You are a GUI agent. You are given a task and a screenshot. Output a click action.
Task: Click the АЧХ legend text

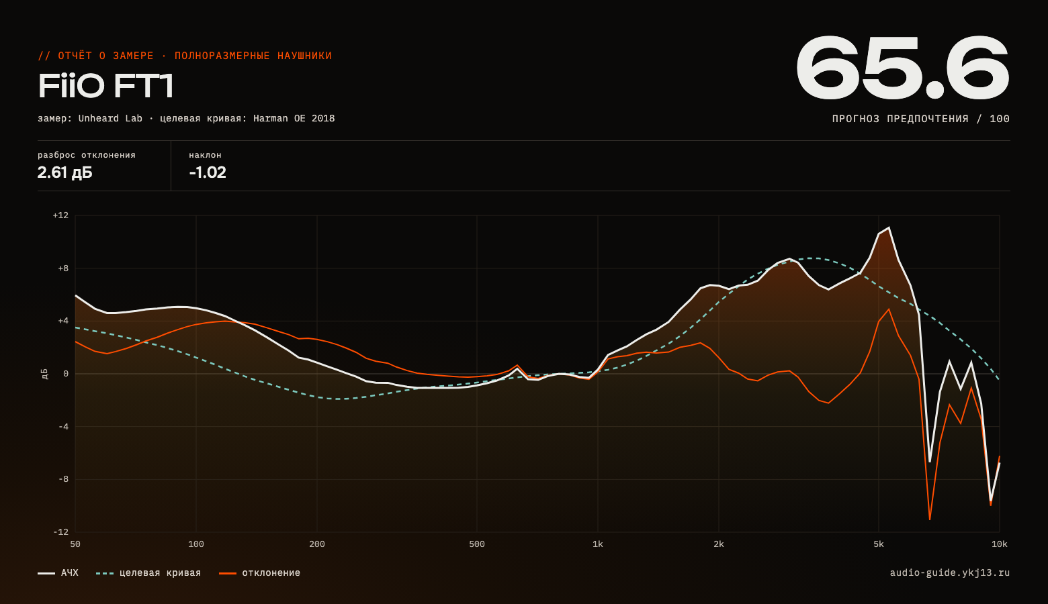click(x=70, y=573)
